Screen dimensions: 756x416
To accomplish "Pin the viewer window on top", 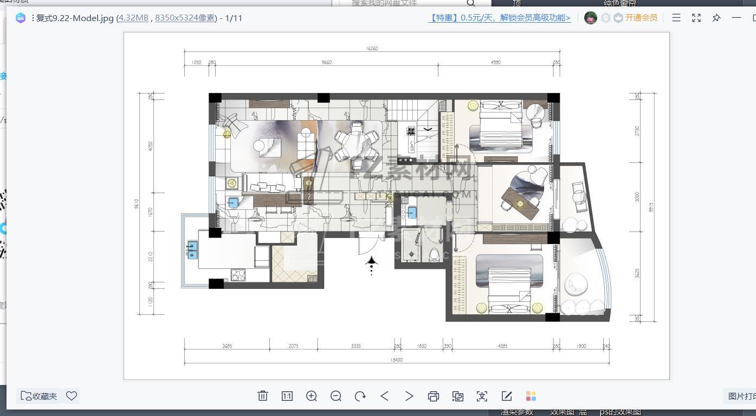I will 716,18.
